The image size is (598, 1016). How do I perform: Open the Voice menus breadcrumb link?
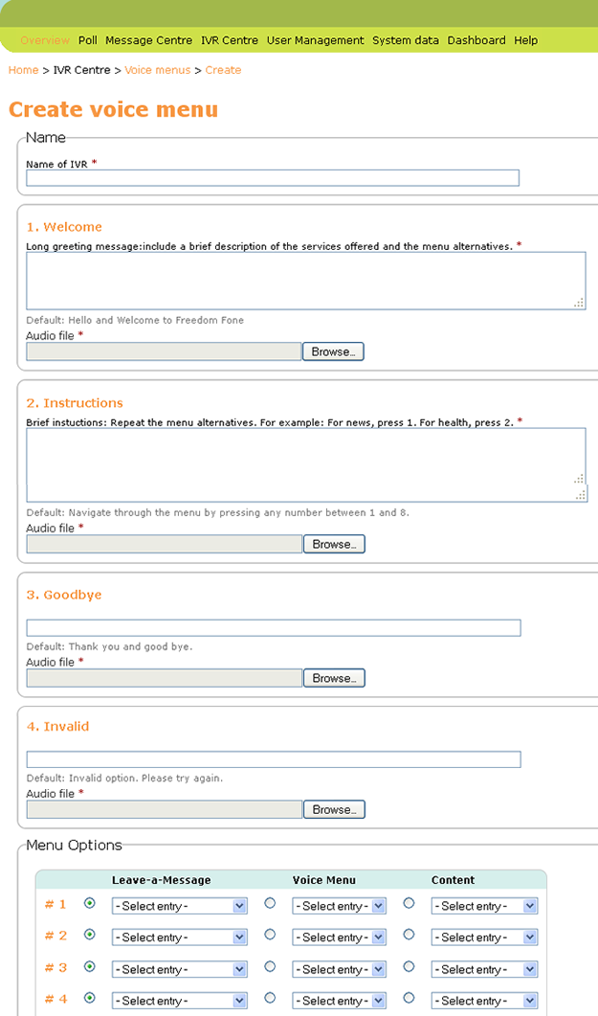[x=157, y=70]
